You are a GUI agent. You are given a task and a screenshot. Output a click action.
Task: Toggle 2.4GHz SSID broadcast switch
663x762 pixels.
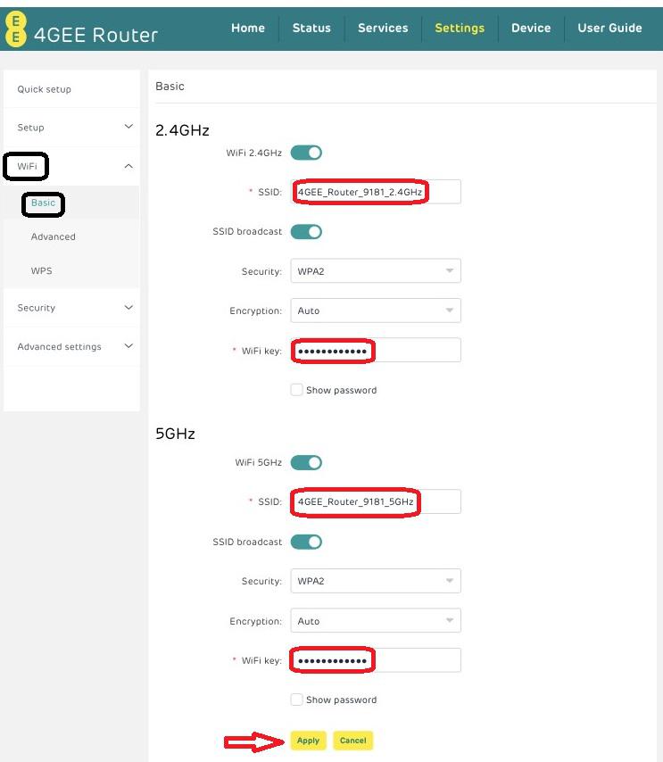[306, 232]
